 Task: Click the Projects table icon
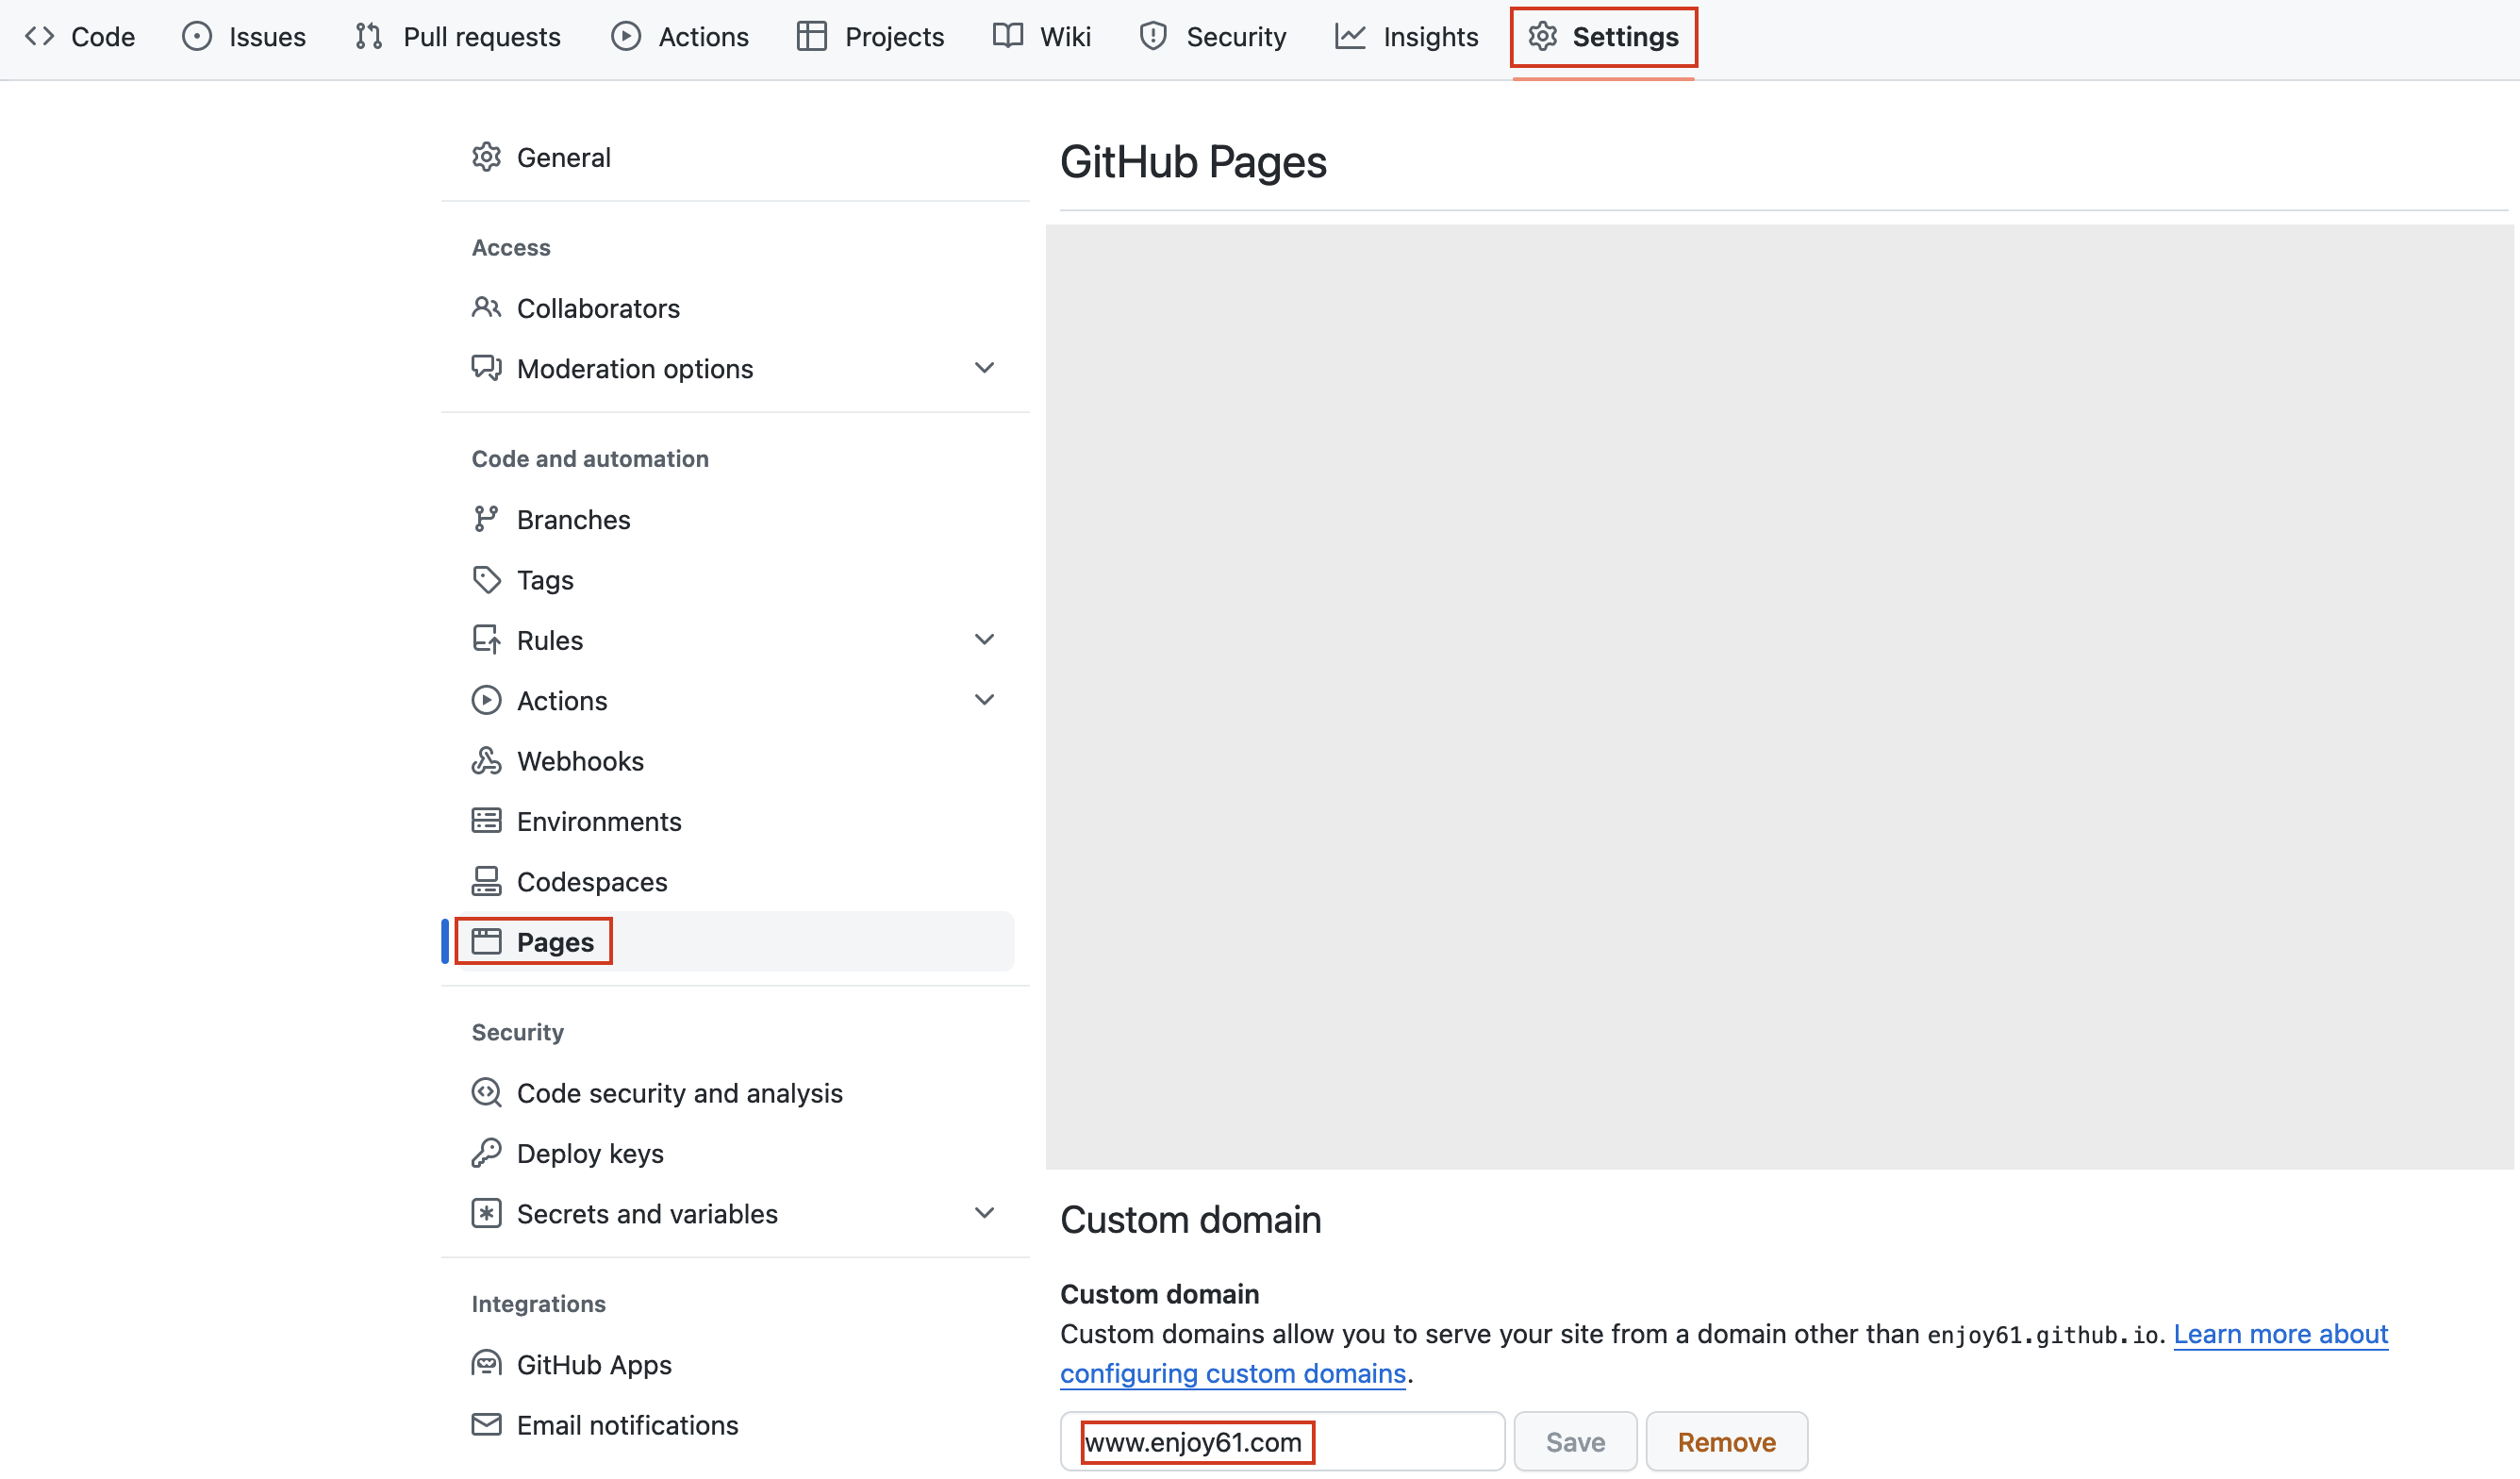(812, 37)
